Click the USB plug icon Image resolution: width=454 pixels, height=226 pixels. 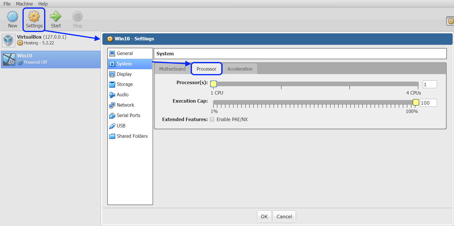click(x=112, y=126)
